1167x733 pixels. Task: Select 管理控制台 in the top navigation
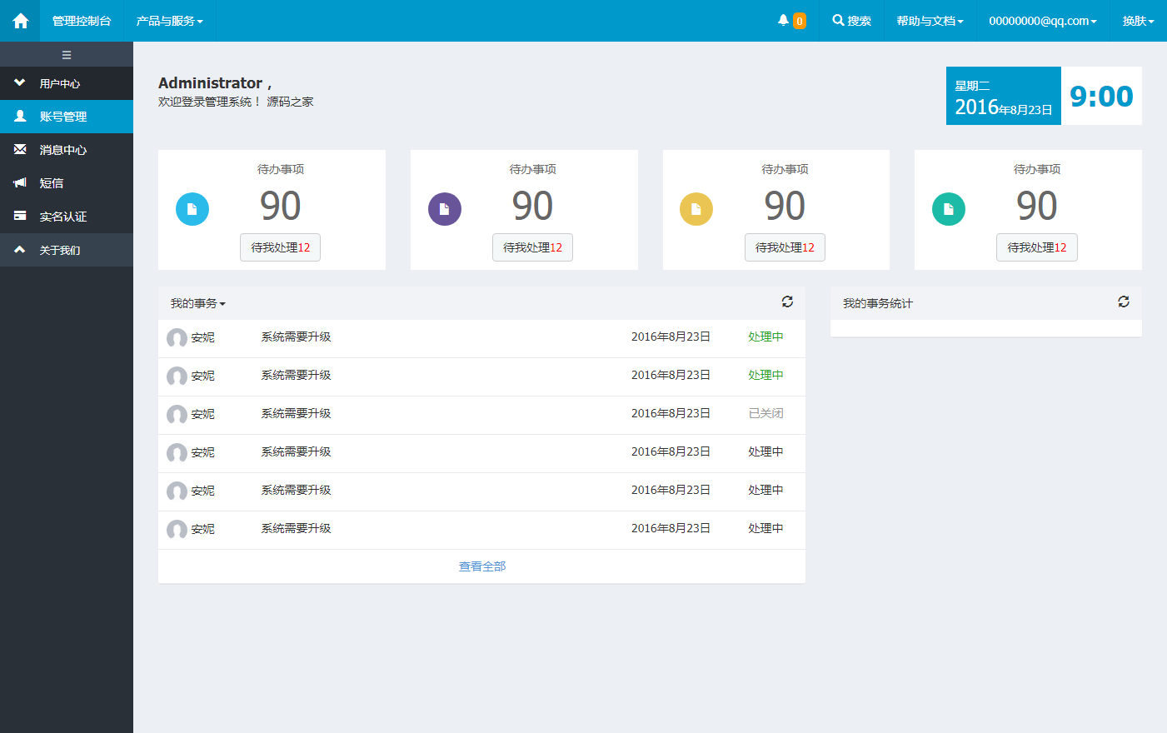tap(83, 20)
